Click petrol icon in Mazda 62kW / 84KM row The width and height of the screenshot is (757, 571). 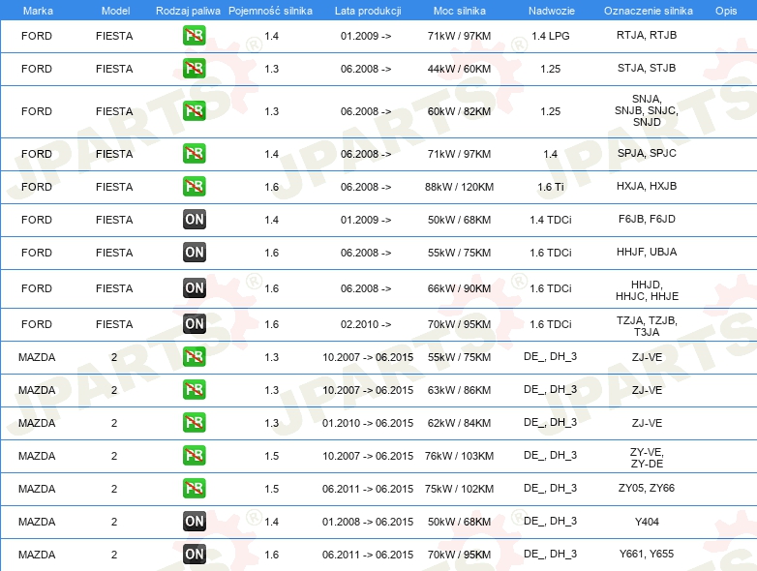click(x=194, y=422)
